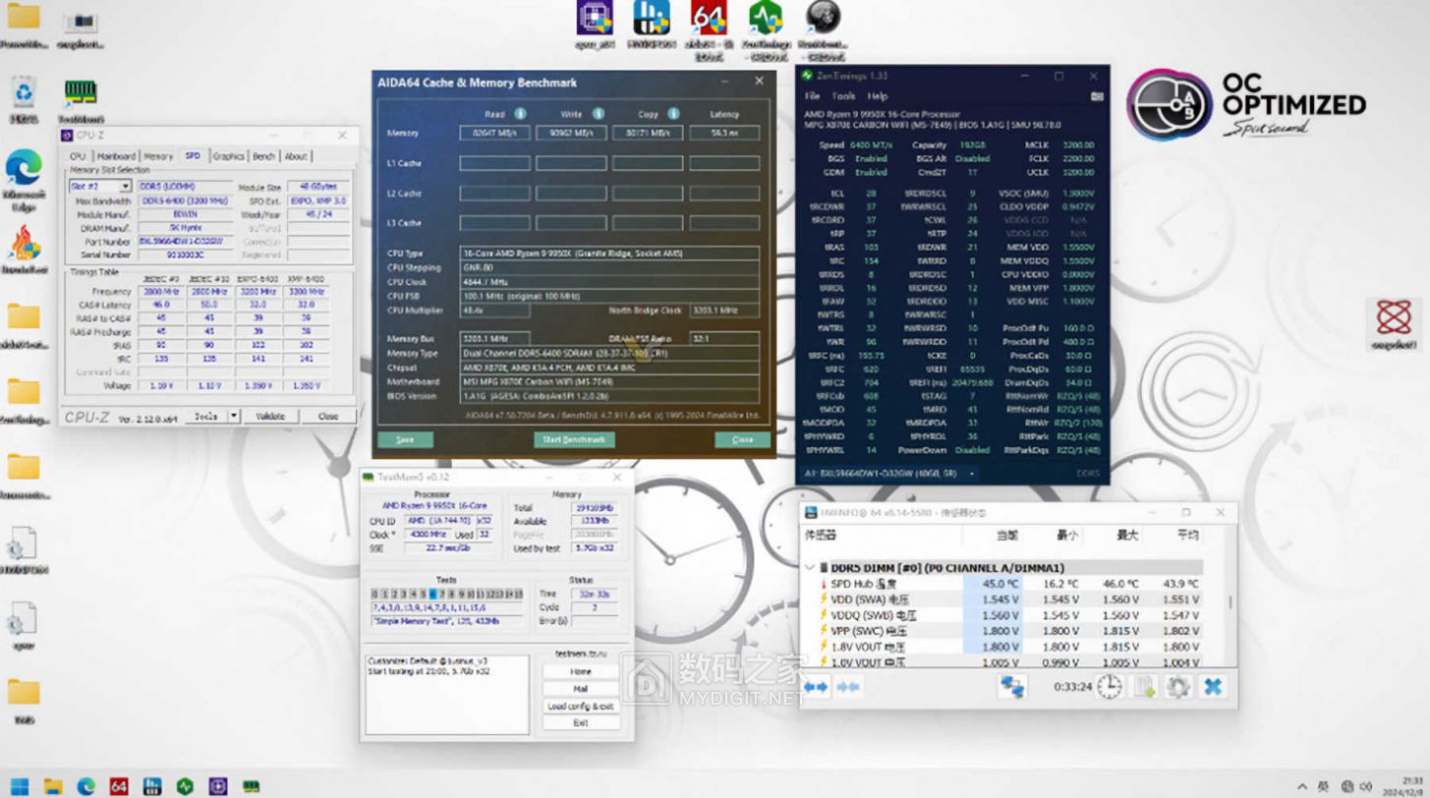Open File Explorer from the taskbar
Viewport: 1430px width, 798px height.
pyautogui.click(x=53, y=786)
